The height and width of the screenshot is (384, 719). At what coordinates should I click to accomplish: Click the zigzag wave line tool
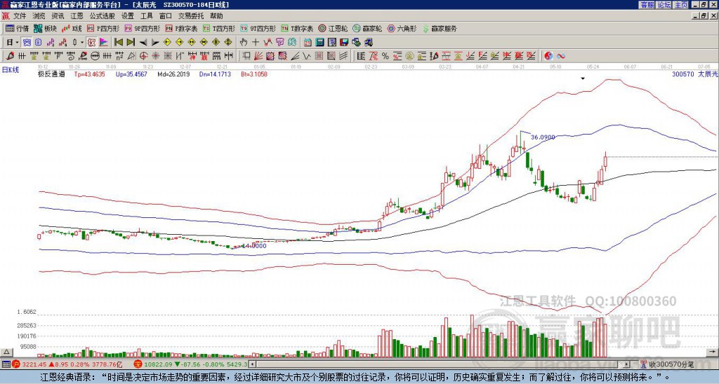point(306,56)
